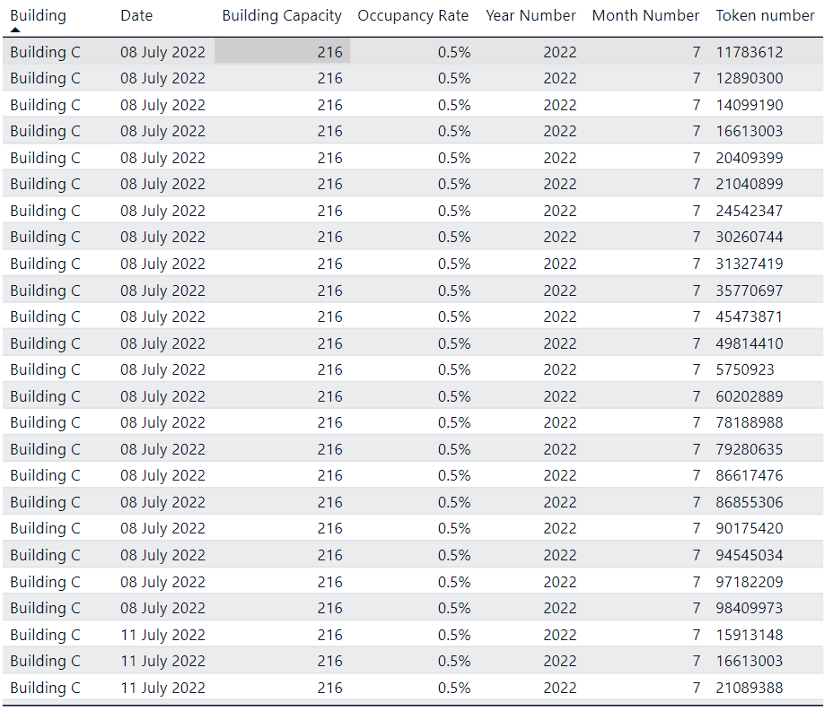Select token number 86617476

pos(749,475)
